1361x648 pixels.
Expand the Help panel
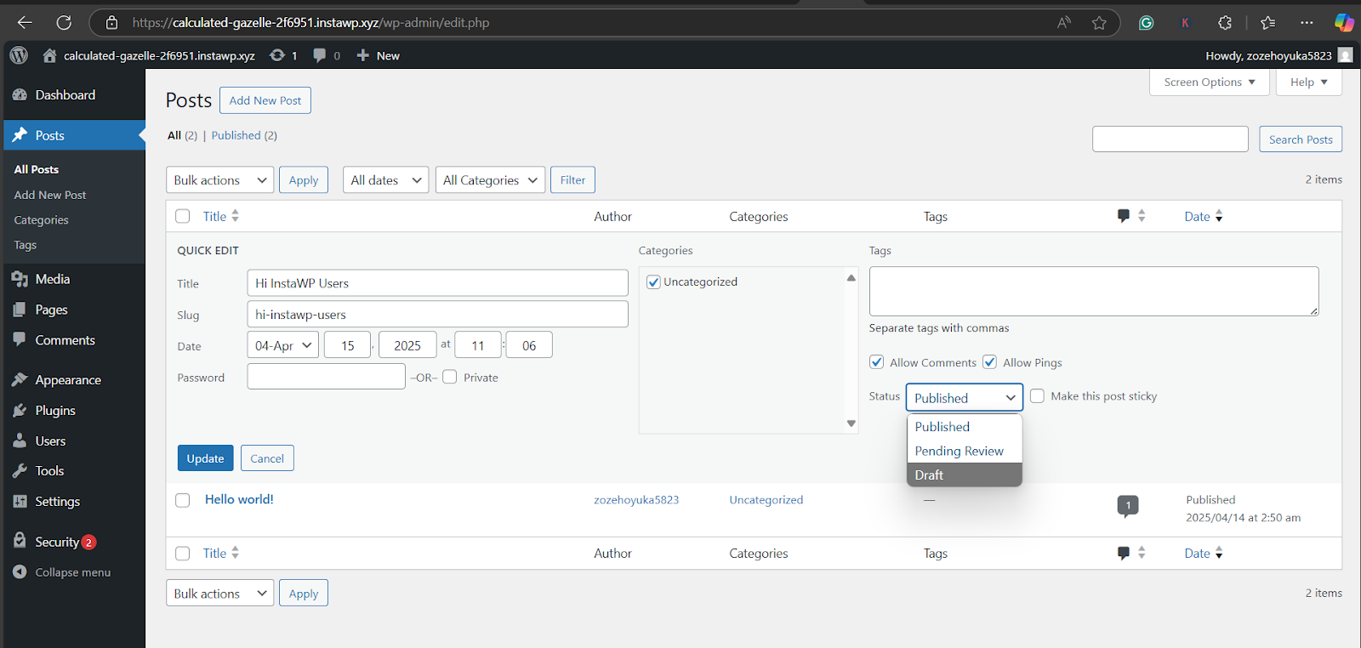[x=1309, y=82]
